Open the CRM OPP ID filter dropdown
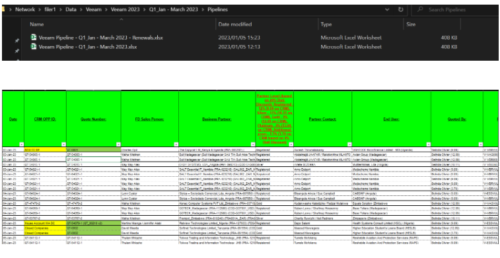This screenshot has height=258, width=500. coord(64,144)
